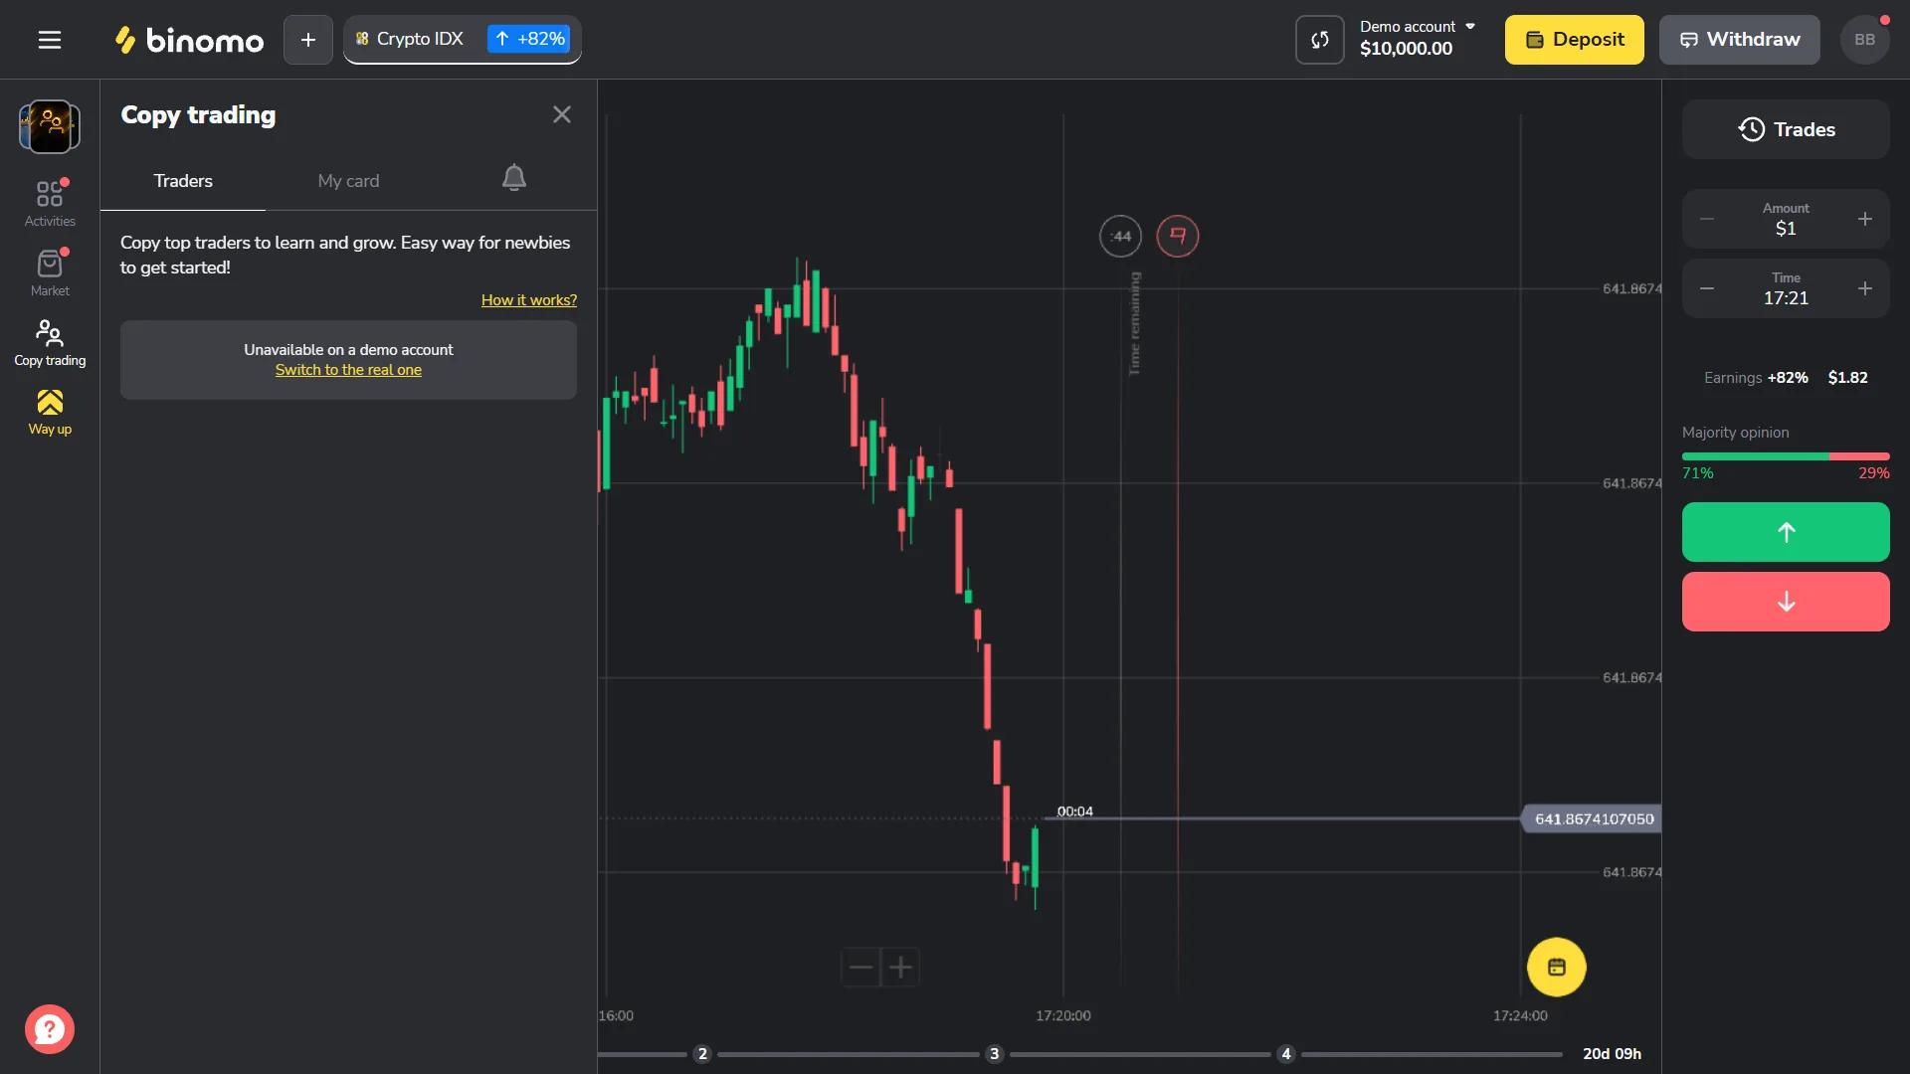Click the 20d 09h countdown text
The height and width of the screenshot is (1074, 1910).
[1612, 1054]
